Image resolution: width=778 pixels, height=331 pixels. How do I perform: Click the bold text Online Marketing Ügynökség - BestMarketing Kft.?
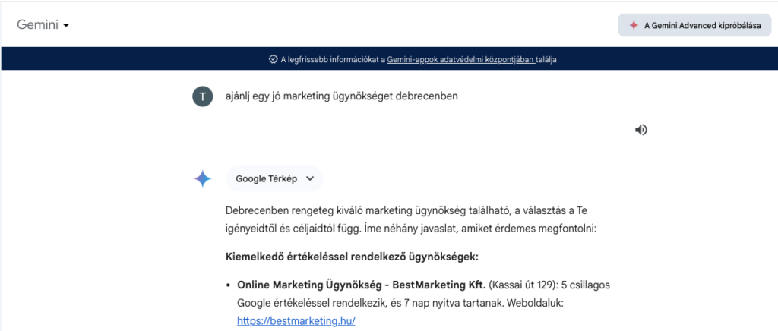pyautogui.click(x=362, y=285)
